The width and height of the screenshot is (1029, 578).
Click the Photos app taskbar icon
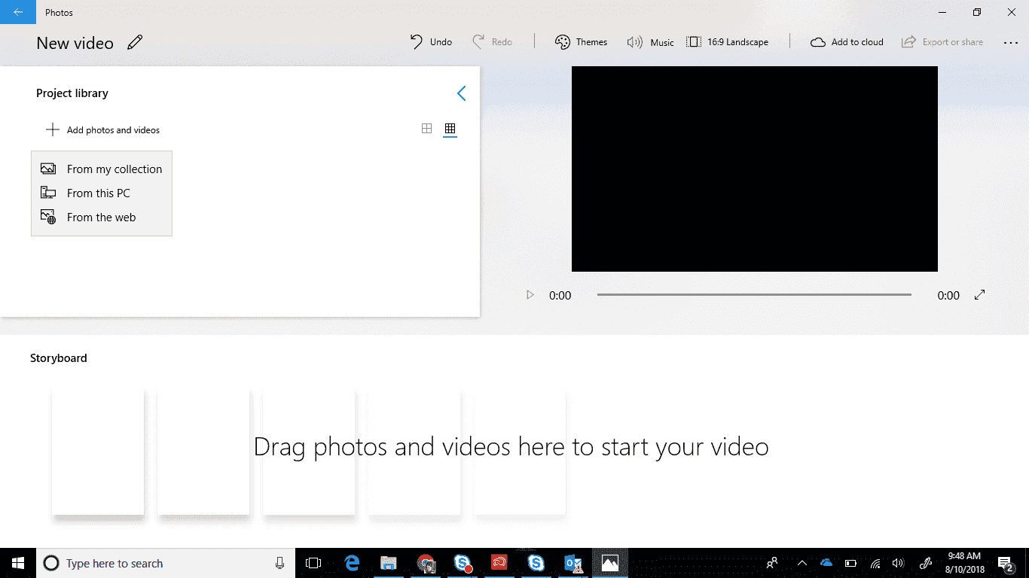pyautogui.click(x=610, y=563)
